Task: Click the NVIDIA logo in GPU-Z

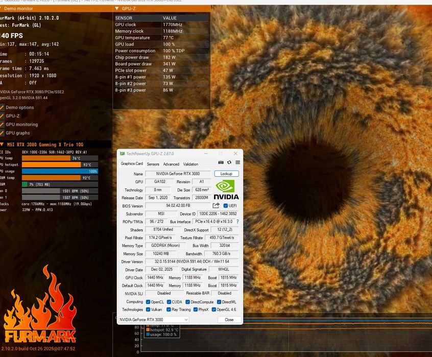Action: tap(226, 189)
